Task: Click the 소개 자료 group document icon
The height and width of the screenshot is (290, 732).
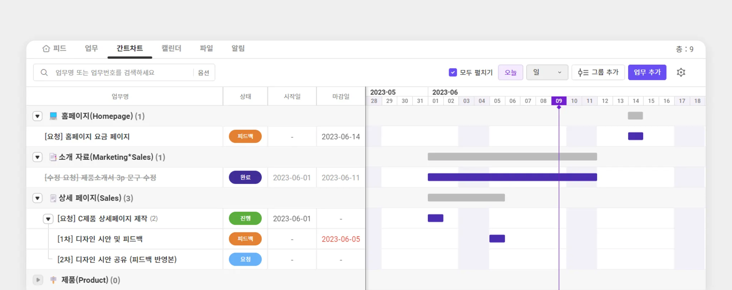Action: pos(53,157)
